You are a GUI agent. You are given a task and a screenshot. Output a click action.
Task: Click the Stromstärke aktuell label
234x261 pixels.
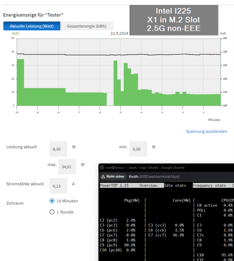[25, 184]
